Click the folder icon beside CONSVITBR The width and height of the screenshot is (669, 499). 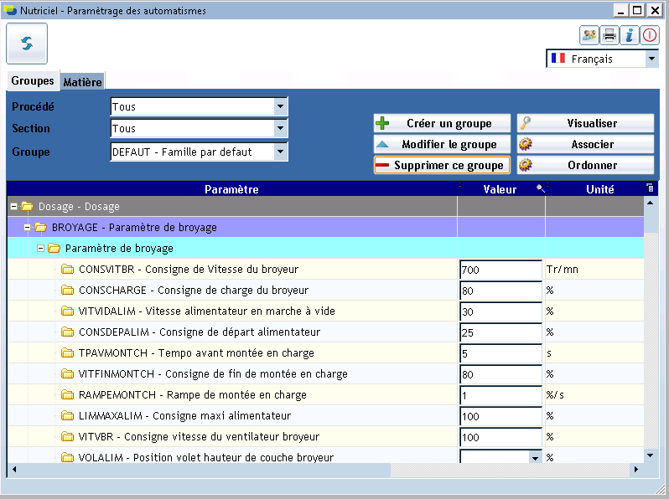point(68,270)
